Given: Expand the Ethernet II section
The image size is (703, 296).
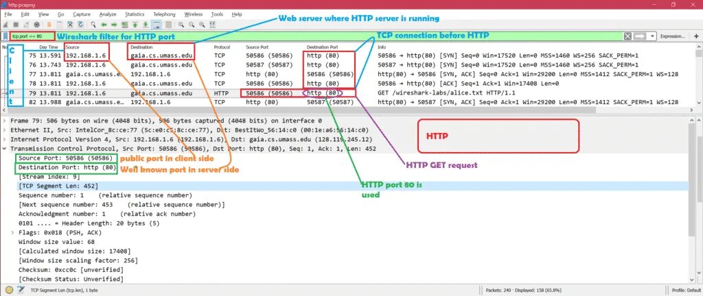Looking at the screenshot, I should pyautogui.click(x=5, y=130).
